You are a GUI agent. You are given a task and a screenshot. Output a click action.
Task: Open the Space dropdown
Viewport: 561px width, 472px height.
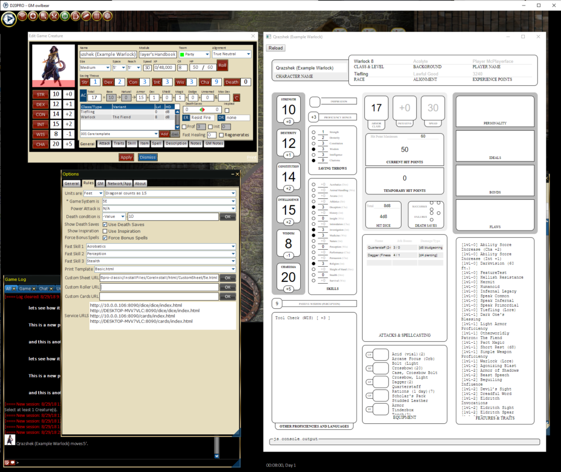[119, 67]
